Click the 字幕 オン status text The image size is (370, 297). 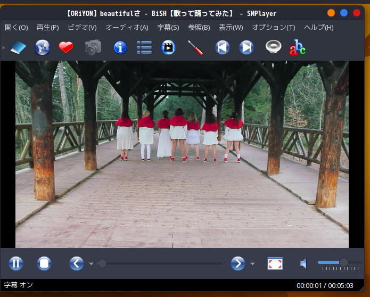[x=19, y=285]
